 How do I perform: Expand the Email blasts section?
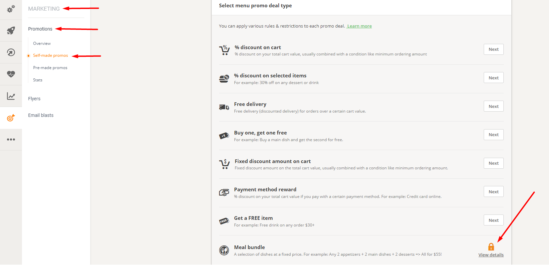(x=41, y=115)
